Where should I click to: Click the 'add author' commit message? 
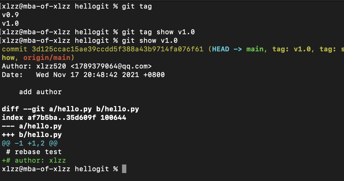pyautogui.click(x=40, y=92)
